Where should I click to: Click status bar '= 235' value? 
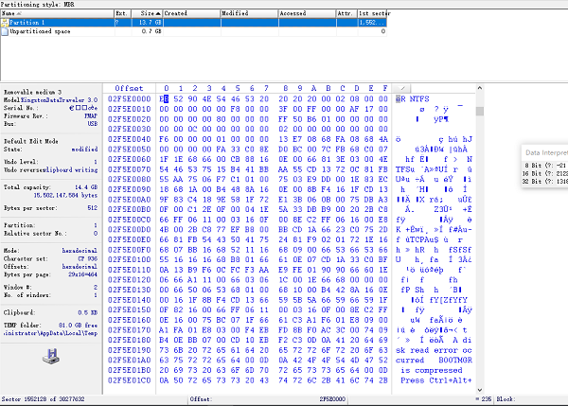tap(484, 399)
